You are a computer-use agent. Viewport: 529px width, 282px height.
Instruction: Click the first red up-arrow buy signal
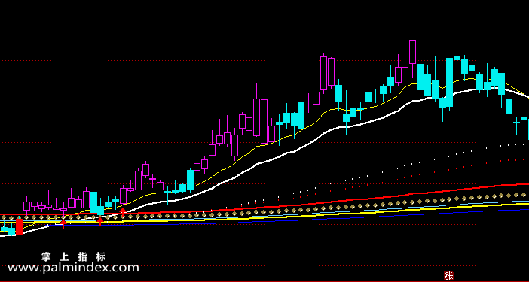coord(63,223)
